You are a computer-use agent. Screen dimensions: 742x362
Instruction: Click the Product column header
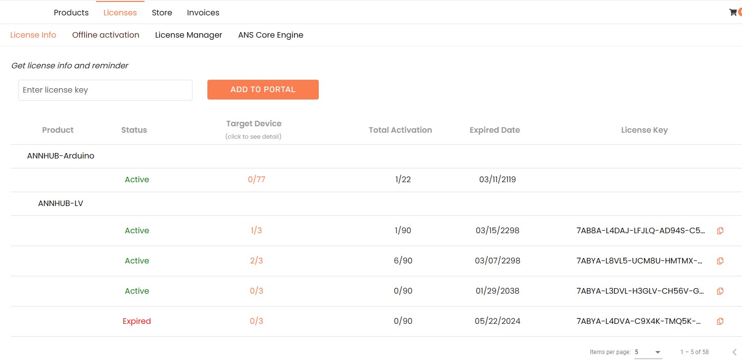58,130
